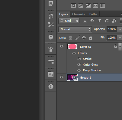
Task: Hide the Outer Glow effect
Action: click(x=79, y=65)
